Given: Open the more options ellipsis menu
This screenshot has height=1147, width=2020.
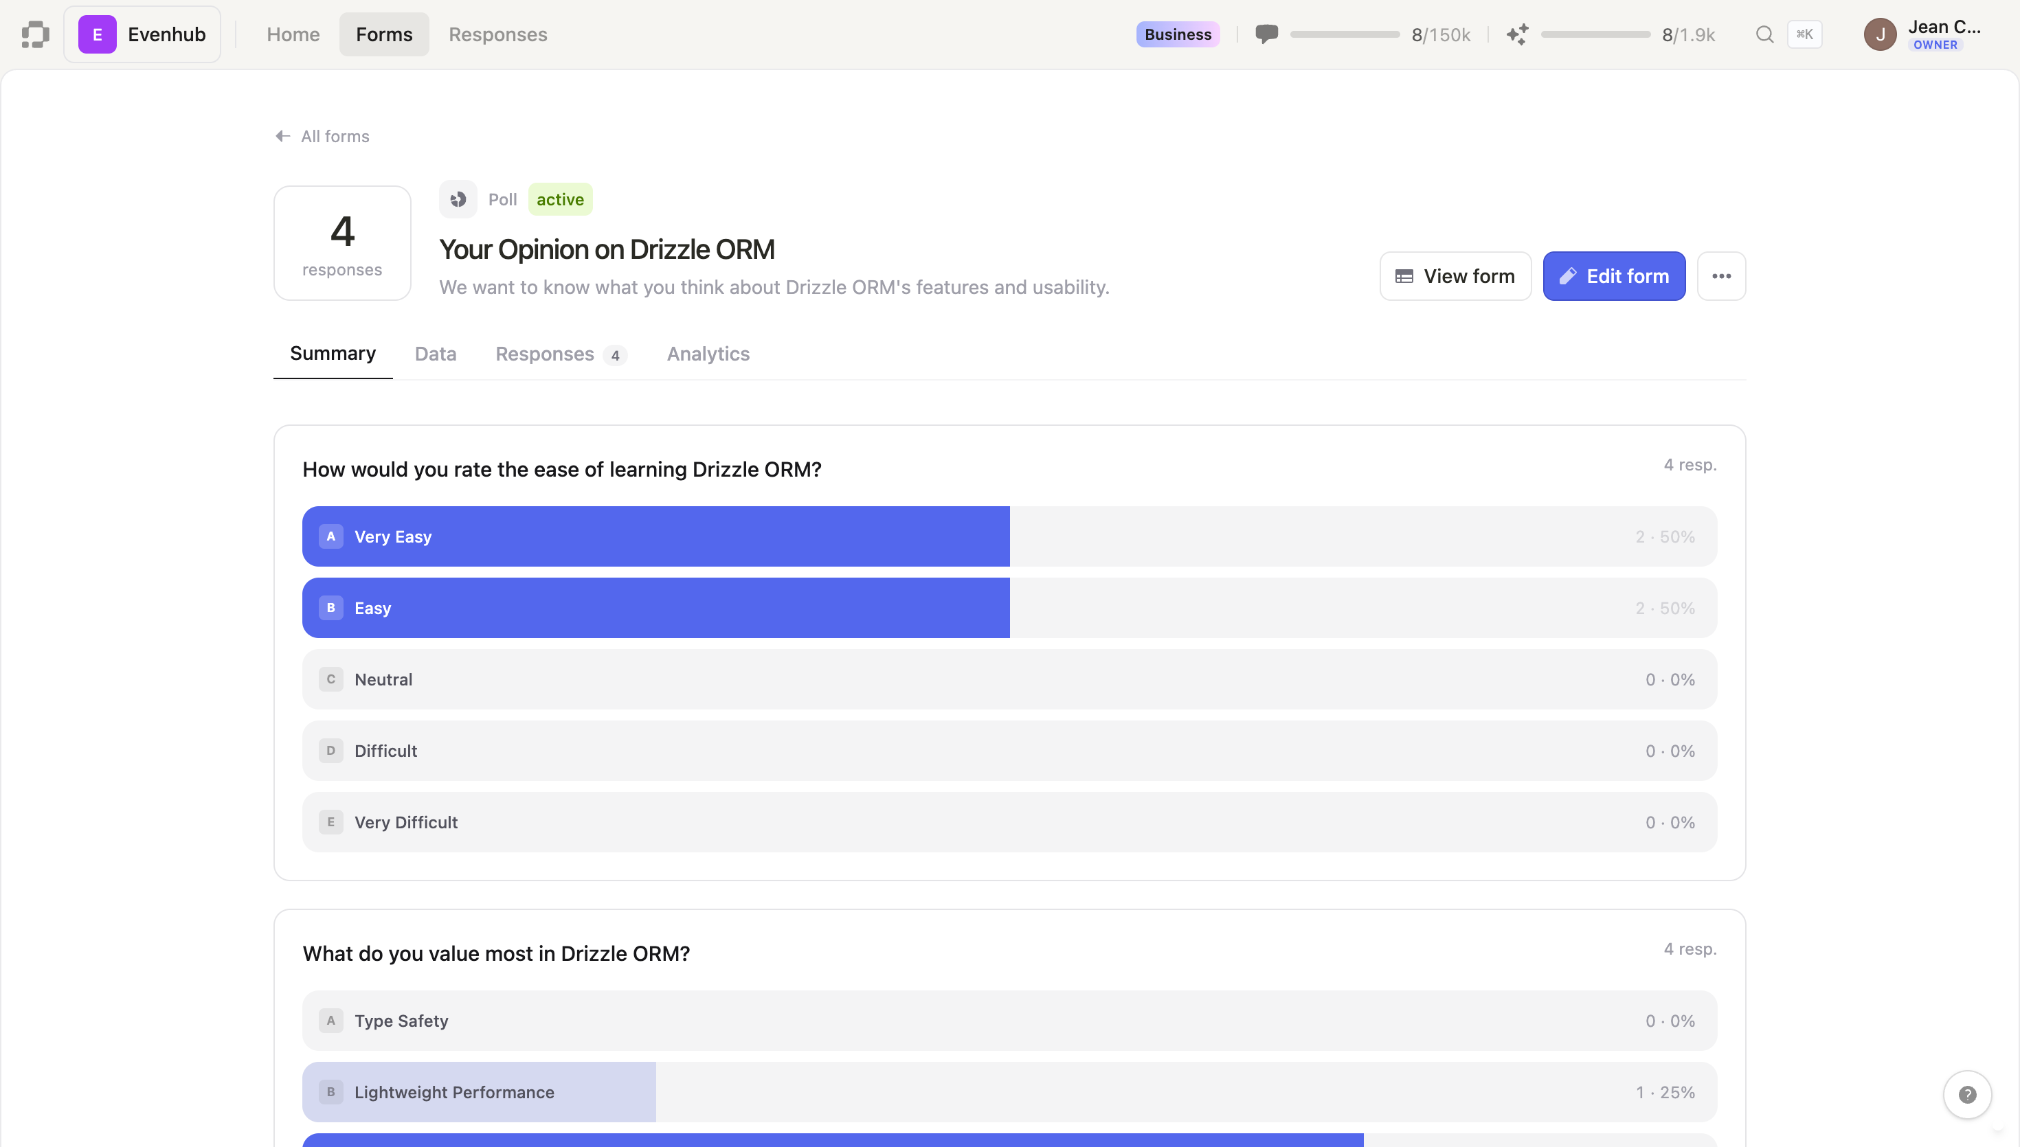Looking at the screenshot, I should 1721,277.
